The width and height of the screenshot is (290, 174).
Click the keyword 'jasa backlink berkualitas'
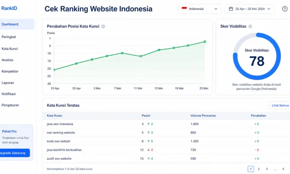coord(64,150)
